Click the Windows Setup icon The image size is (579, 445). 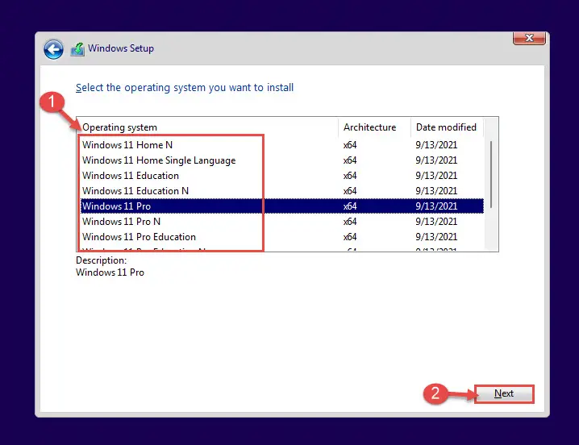(77, 49)
